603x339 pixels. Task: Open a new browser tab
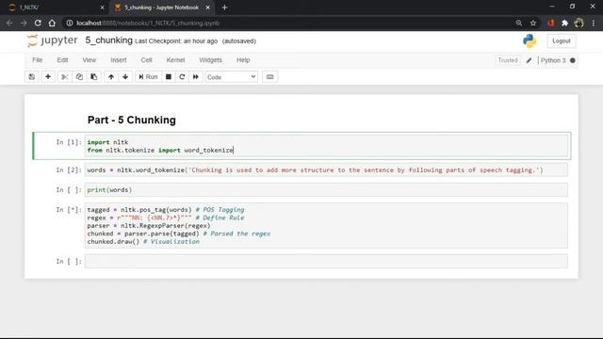[224, 8]
